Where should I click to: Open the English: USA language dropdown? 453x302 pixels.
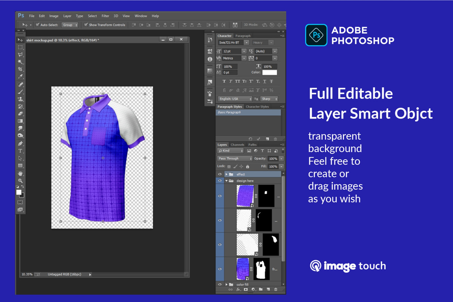pos(234,99)
